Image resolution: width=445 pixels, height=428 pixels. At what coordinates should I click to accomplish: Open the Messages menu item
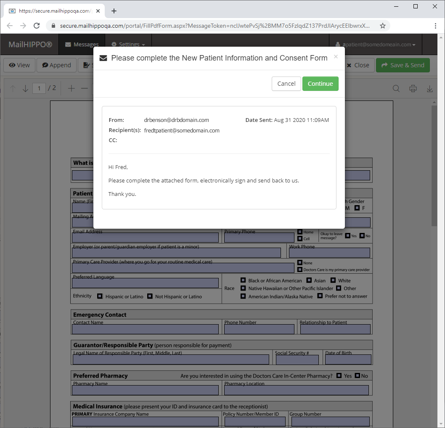(x=82, y=44)
